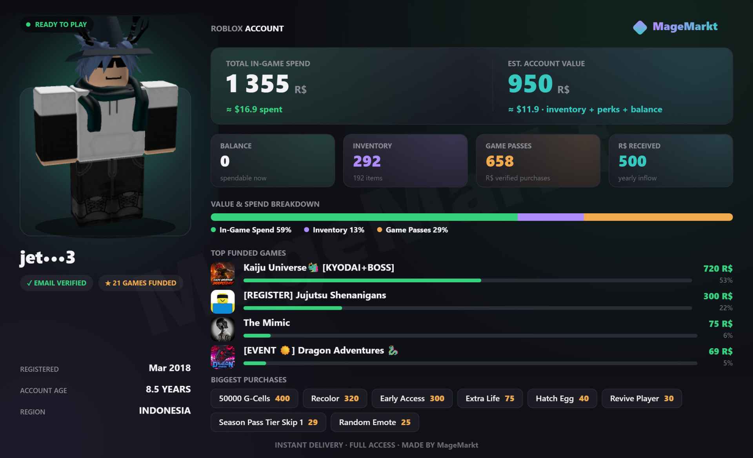Open the R$ Received 500 stat card
Screen dimensions: 753x458
[x=671, y=161]
